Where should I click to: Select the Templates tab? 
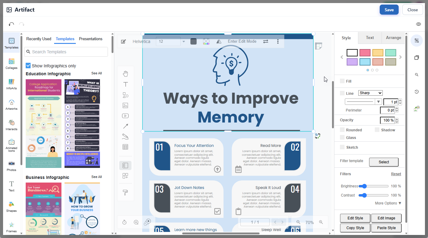click(x=65, y=39)
